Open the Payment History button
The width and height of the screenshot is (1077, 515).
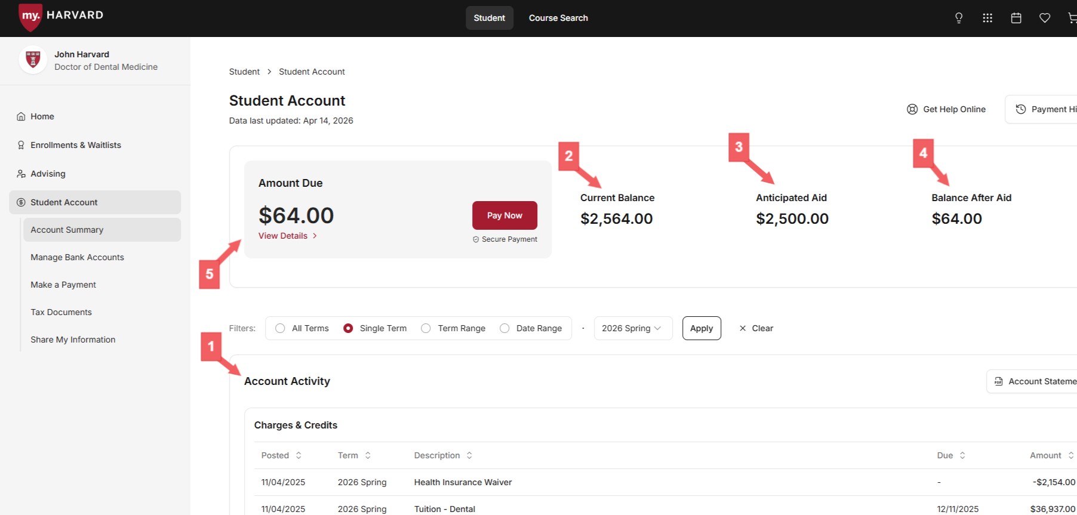click(1041, 109)
